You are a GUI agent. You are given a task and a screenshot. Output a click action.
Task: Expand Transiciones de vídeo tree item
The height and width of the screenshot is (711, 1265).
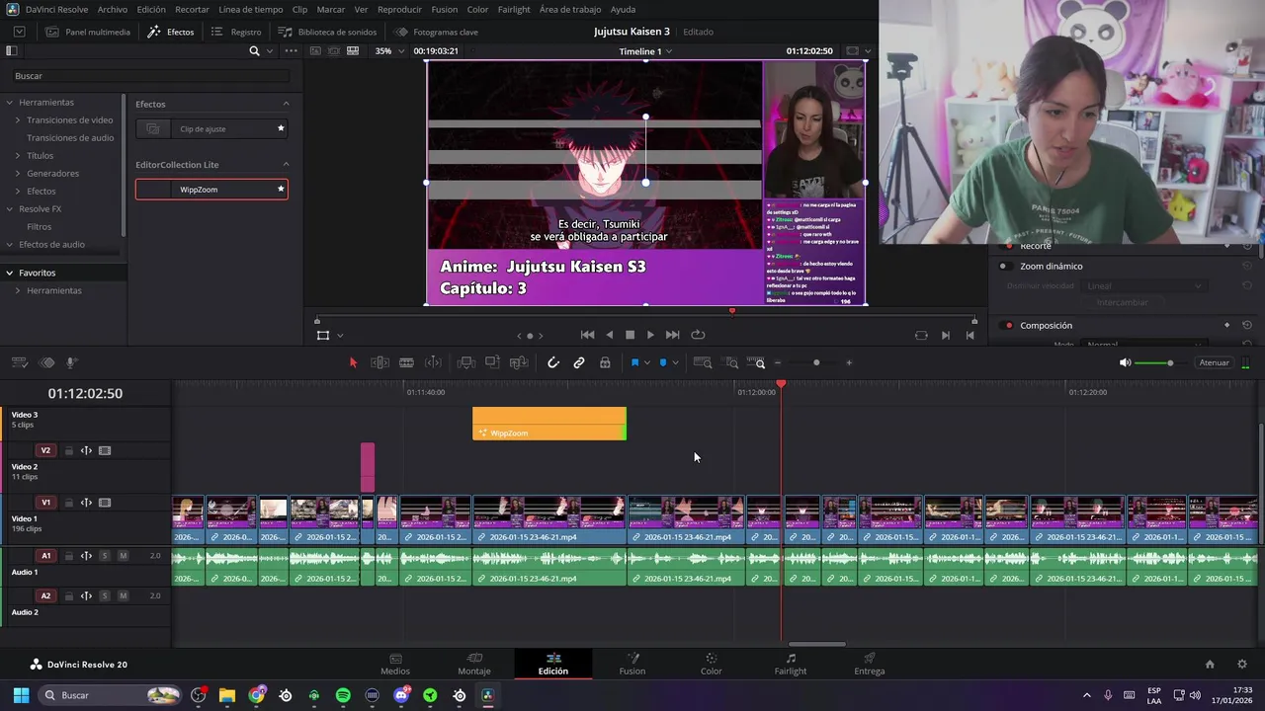tap(18, 119)
